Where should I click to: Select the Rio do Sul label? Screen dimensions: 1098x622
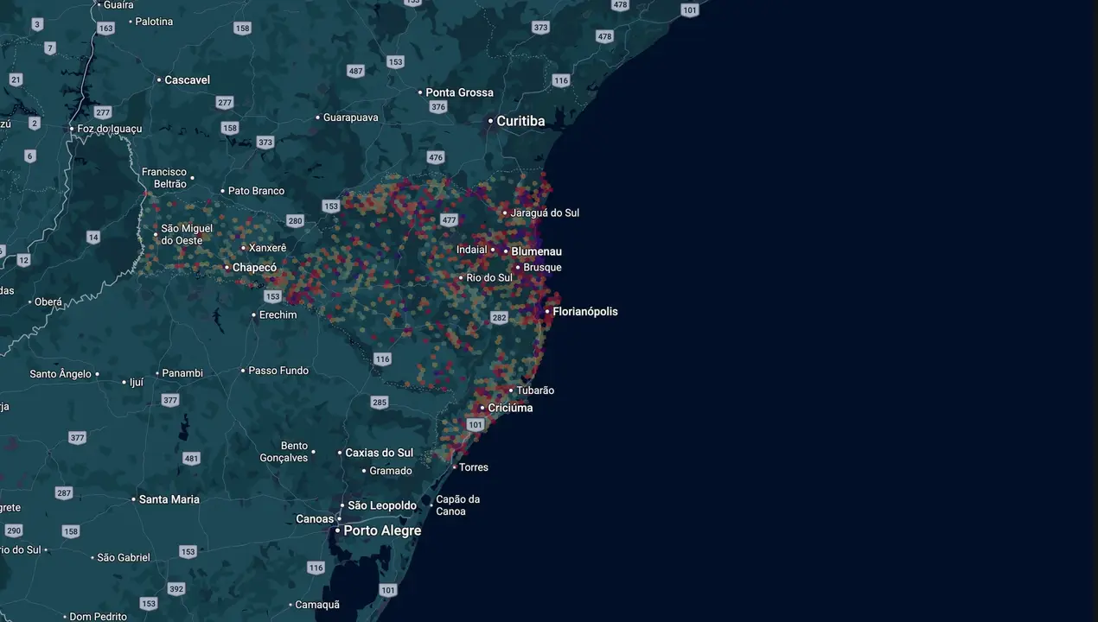pyautogui.click(x=489, y=278)
